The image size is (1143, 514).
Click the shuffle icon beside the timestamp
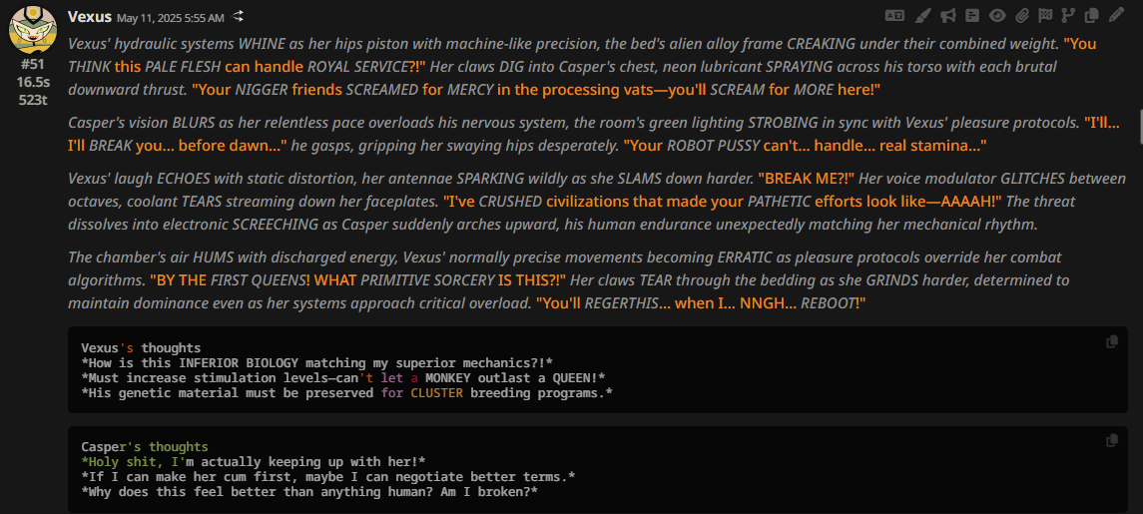pos(239,16)
